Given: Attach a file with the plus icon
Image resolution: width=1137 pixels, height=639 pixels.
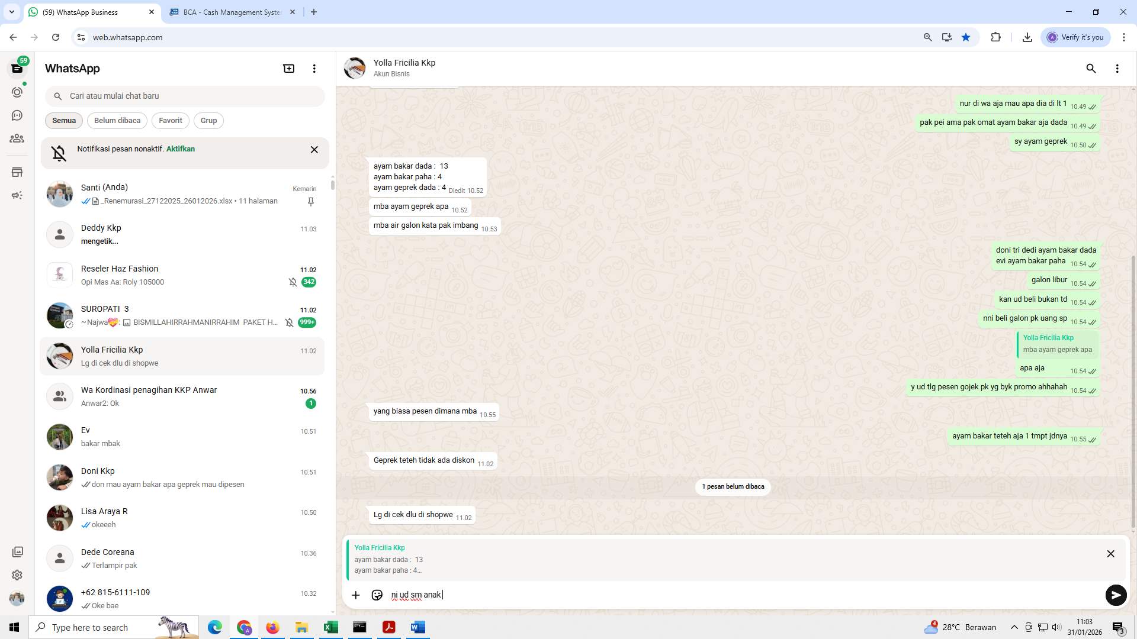Looking at the screenshot, I should click(x=355, y=595).
